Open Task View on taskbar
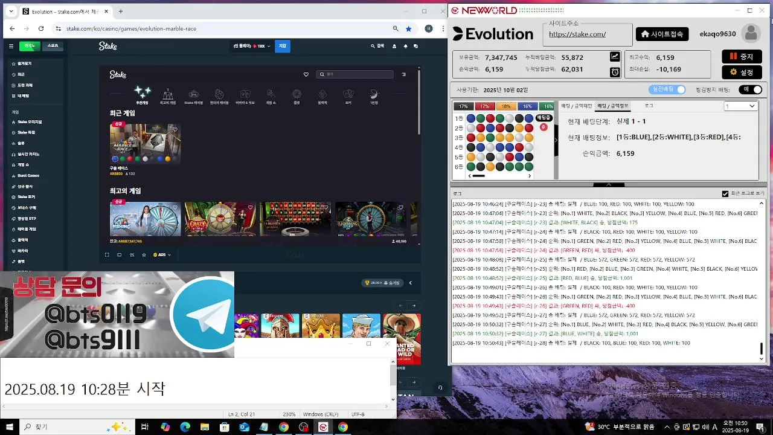 pos(145,427)
